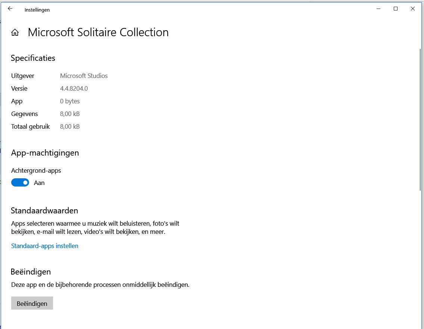Image resolution: width=424 pixels, height=329 pixels.
Task: Click the Specificaties heading
Action: click(x=33, y=58)
